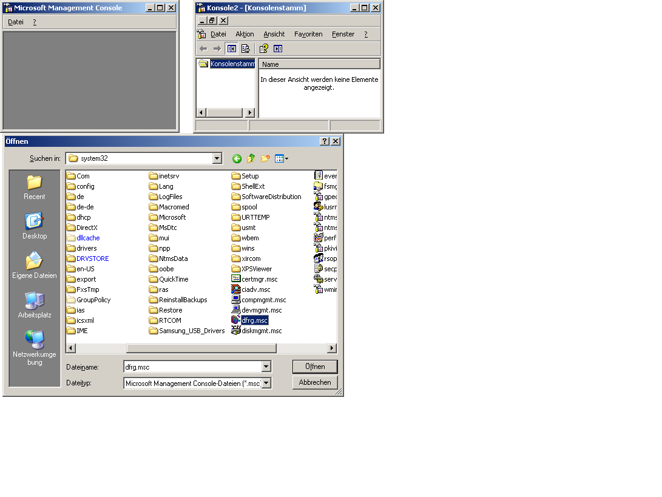Viewport: 662px width, 497px height.
Task: Select Arbeitsplatz in places sidebar
Action: pos(34,306)
